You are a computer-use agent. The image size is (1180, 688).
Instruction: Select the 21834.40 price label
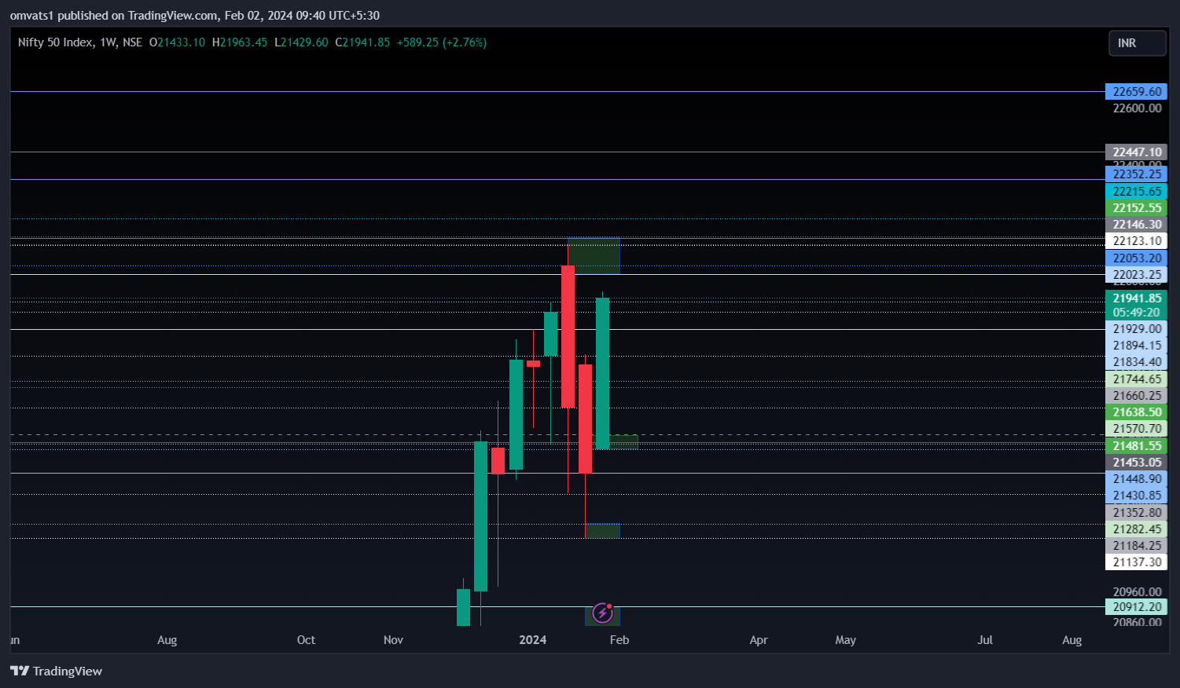click(x=1136, y=362)
